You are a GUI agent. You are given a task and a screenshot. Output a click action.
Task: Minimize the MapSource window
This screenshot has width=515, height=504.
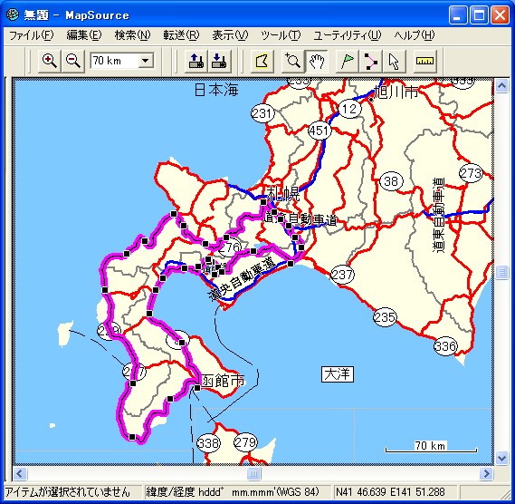[x=458, y=15]
